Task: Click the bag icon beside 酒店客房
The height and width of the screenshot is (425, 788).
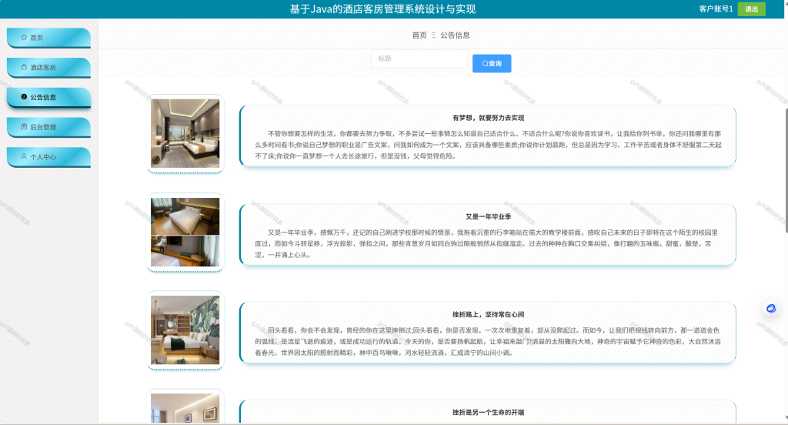Action: click(24, 67)
